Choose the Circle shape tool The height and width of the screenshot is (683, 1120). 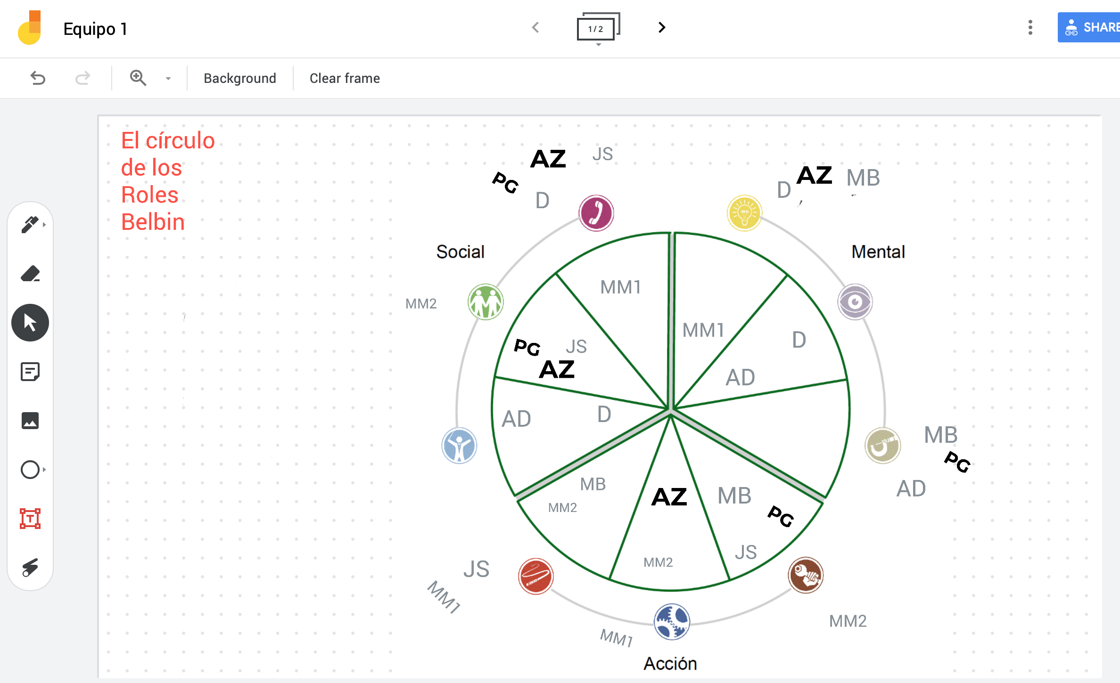tap(30, 470)
